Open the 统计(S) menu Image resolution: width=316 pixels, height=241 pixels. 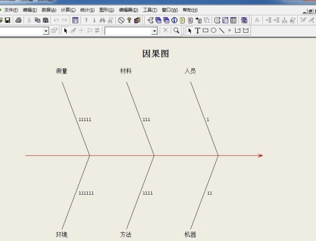tap(87, 10)
